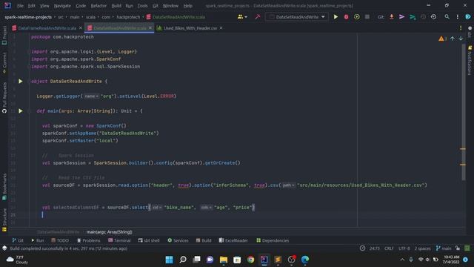The width and height of the screenshot is (474, 267).
Task: Click the editor vertical scrollbar
Action: coord(464,112)
